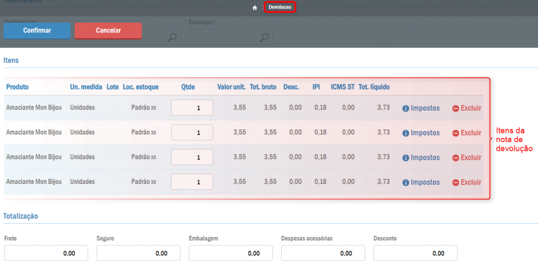Click the red Cancelar button
538x261 pixels.
[108, 30]
